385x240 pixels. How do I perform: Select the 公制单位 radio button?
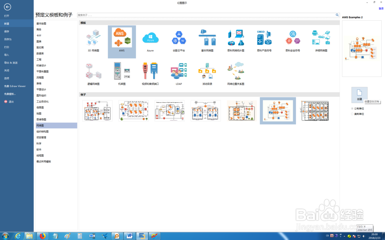(352, 109)
